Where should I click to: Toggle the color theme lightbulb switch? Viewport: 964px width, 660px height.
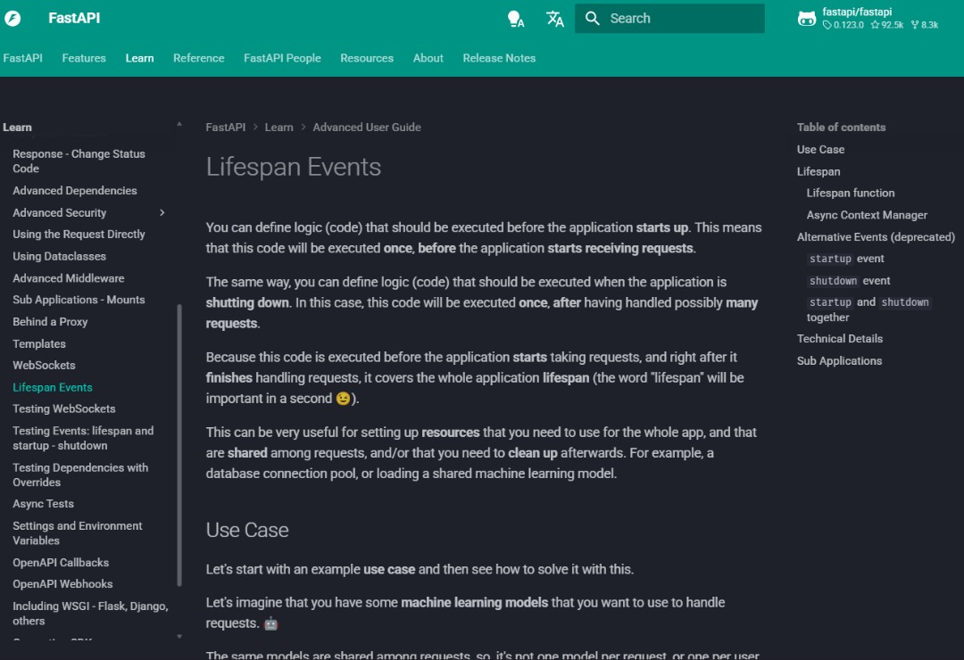(516, 18)
